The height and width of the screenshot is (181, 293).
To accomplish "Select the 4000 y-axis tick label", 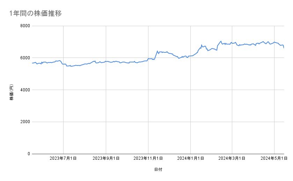I will [24, 90].
